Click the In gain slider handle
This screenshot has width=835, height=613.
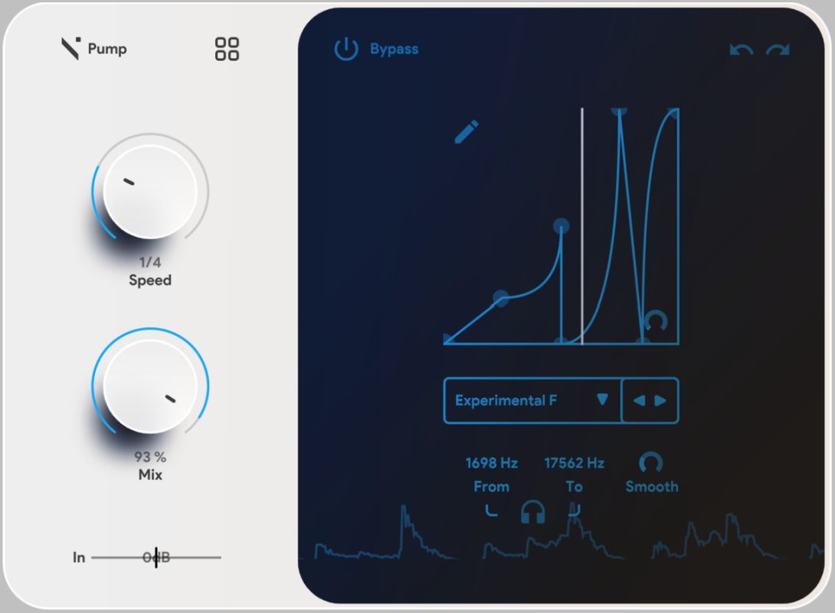pos(156,558)
